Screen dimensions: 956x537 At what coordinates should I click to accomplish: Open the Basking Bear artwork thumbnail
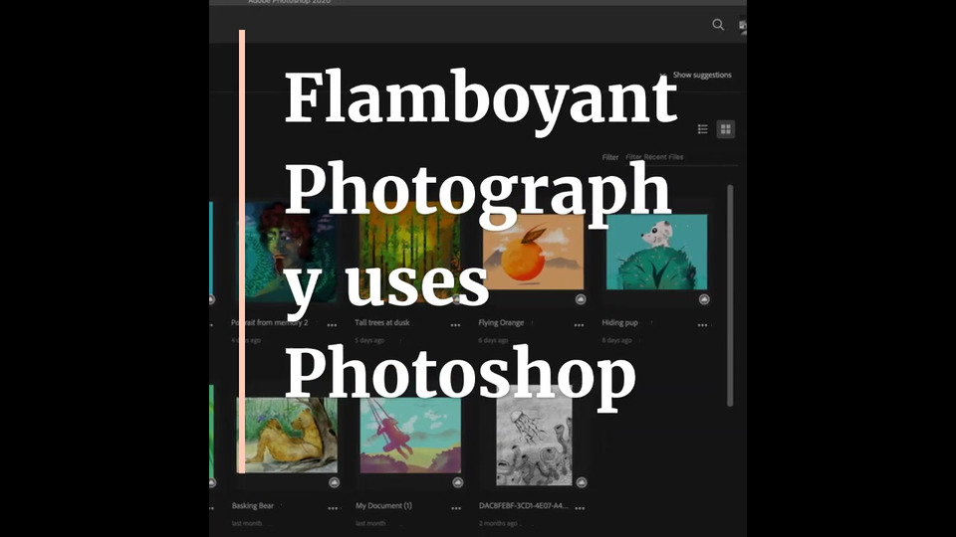[287, 435]
